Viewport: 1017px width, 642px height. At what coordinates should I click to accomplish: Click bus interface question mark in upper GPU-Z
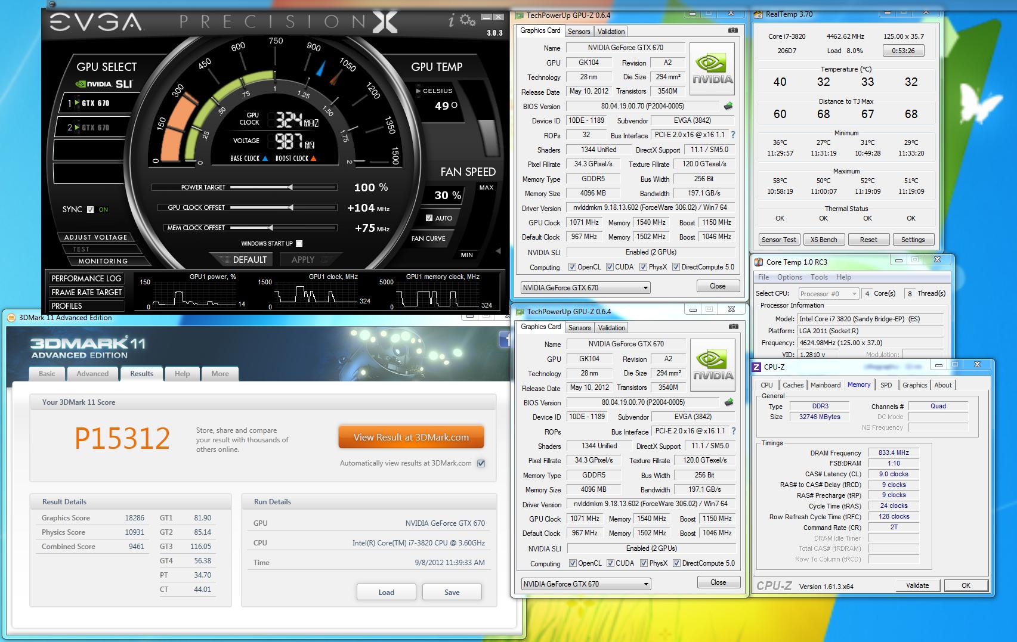[x=733, y=135]
